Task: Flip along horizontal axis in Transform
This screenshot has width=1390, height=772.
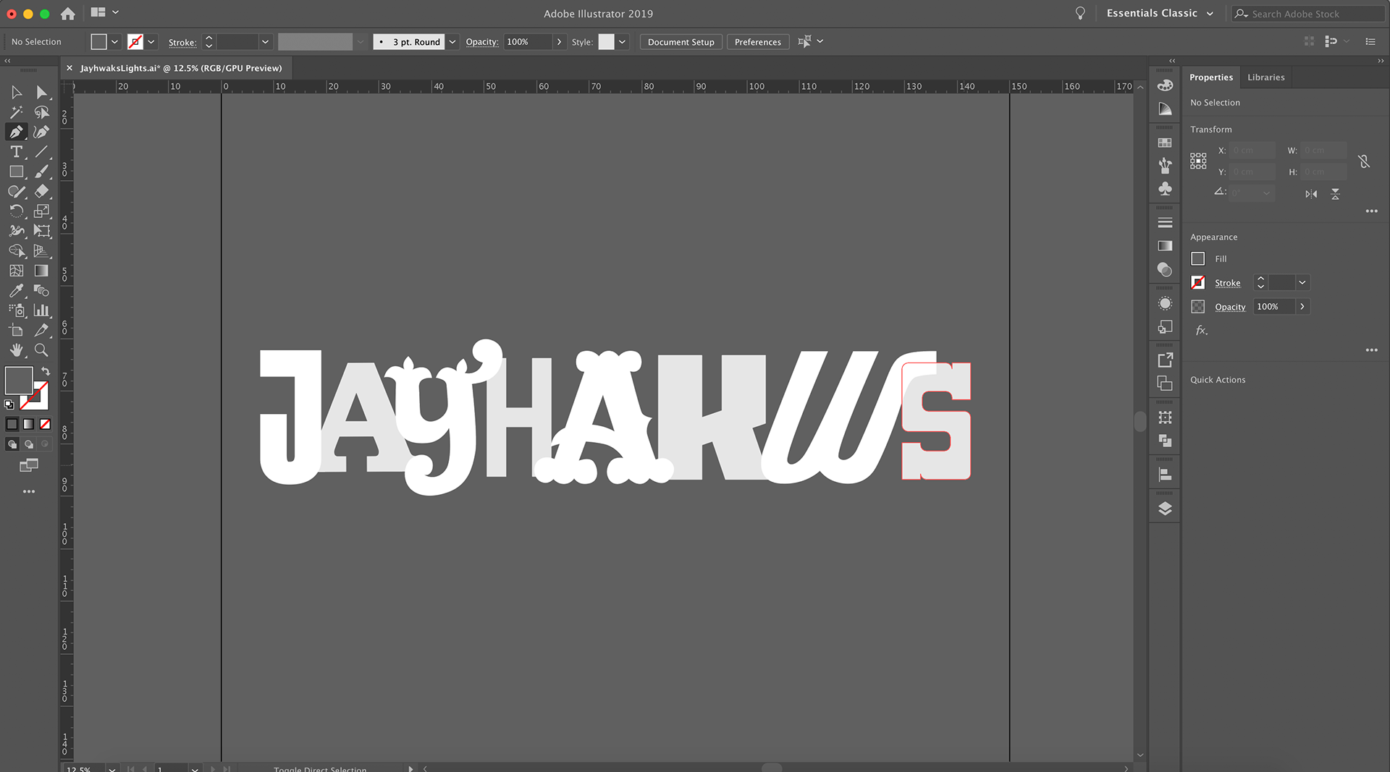Action: click(1311, 194)
